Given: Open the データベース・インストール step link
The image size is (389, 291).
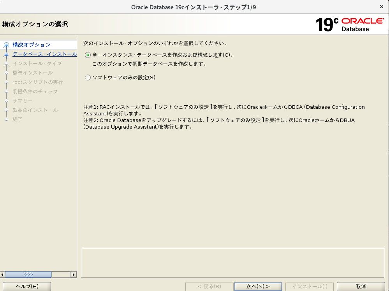Looking at the screenshot, I should coord(44,54).
